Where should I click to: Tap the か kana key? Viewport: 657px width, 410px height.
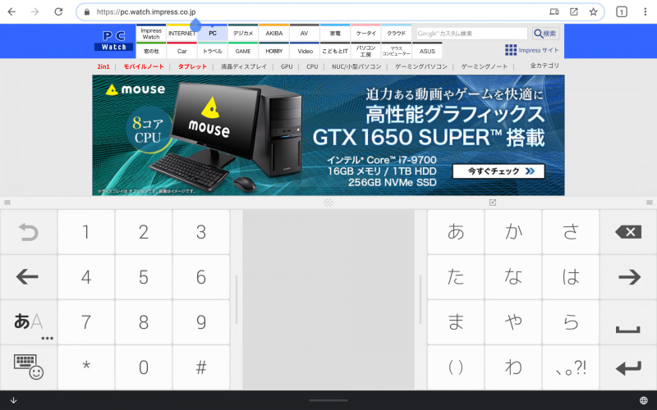click(513, 232)
